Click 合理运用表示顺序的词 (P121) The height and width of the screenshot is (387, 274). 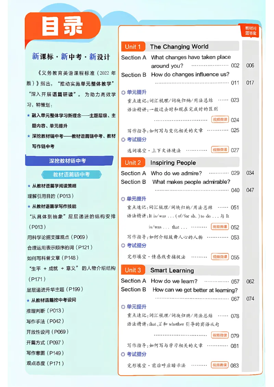60,247
